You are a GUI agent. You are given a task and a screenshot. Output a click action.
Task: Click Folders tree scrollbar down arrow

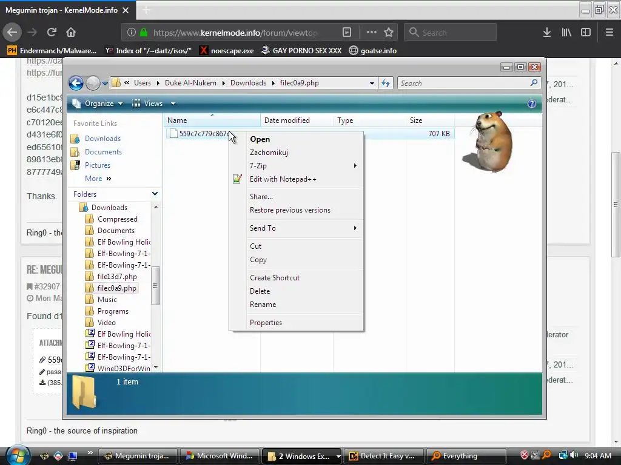coord(156,368)
